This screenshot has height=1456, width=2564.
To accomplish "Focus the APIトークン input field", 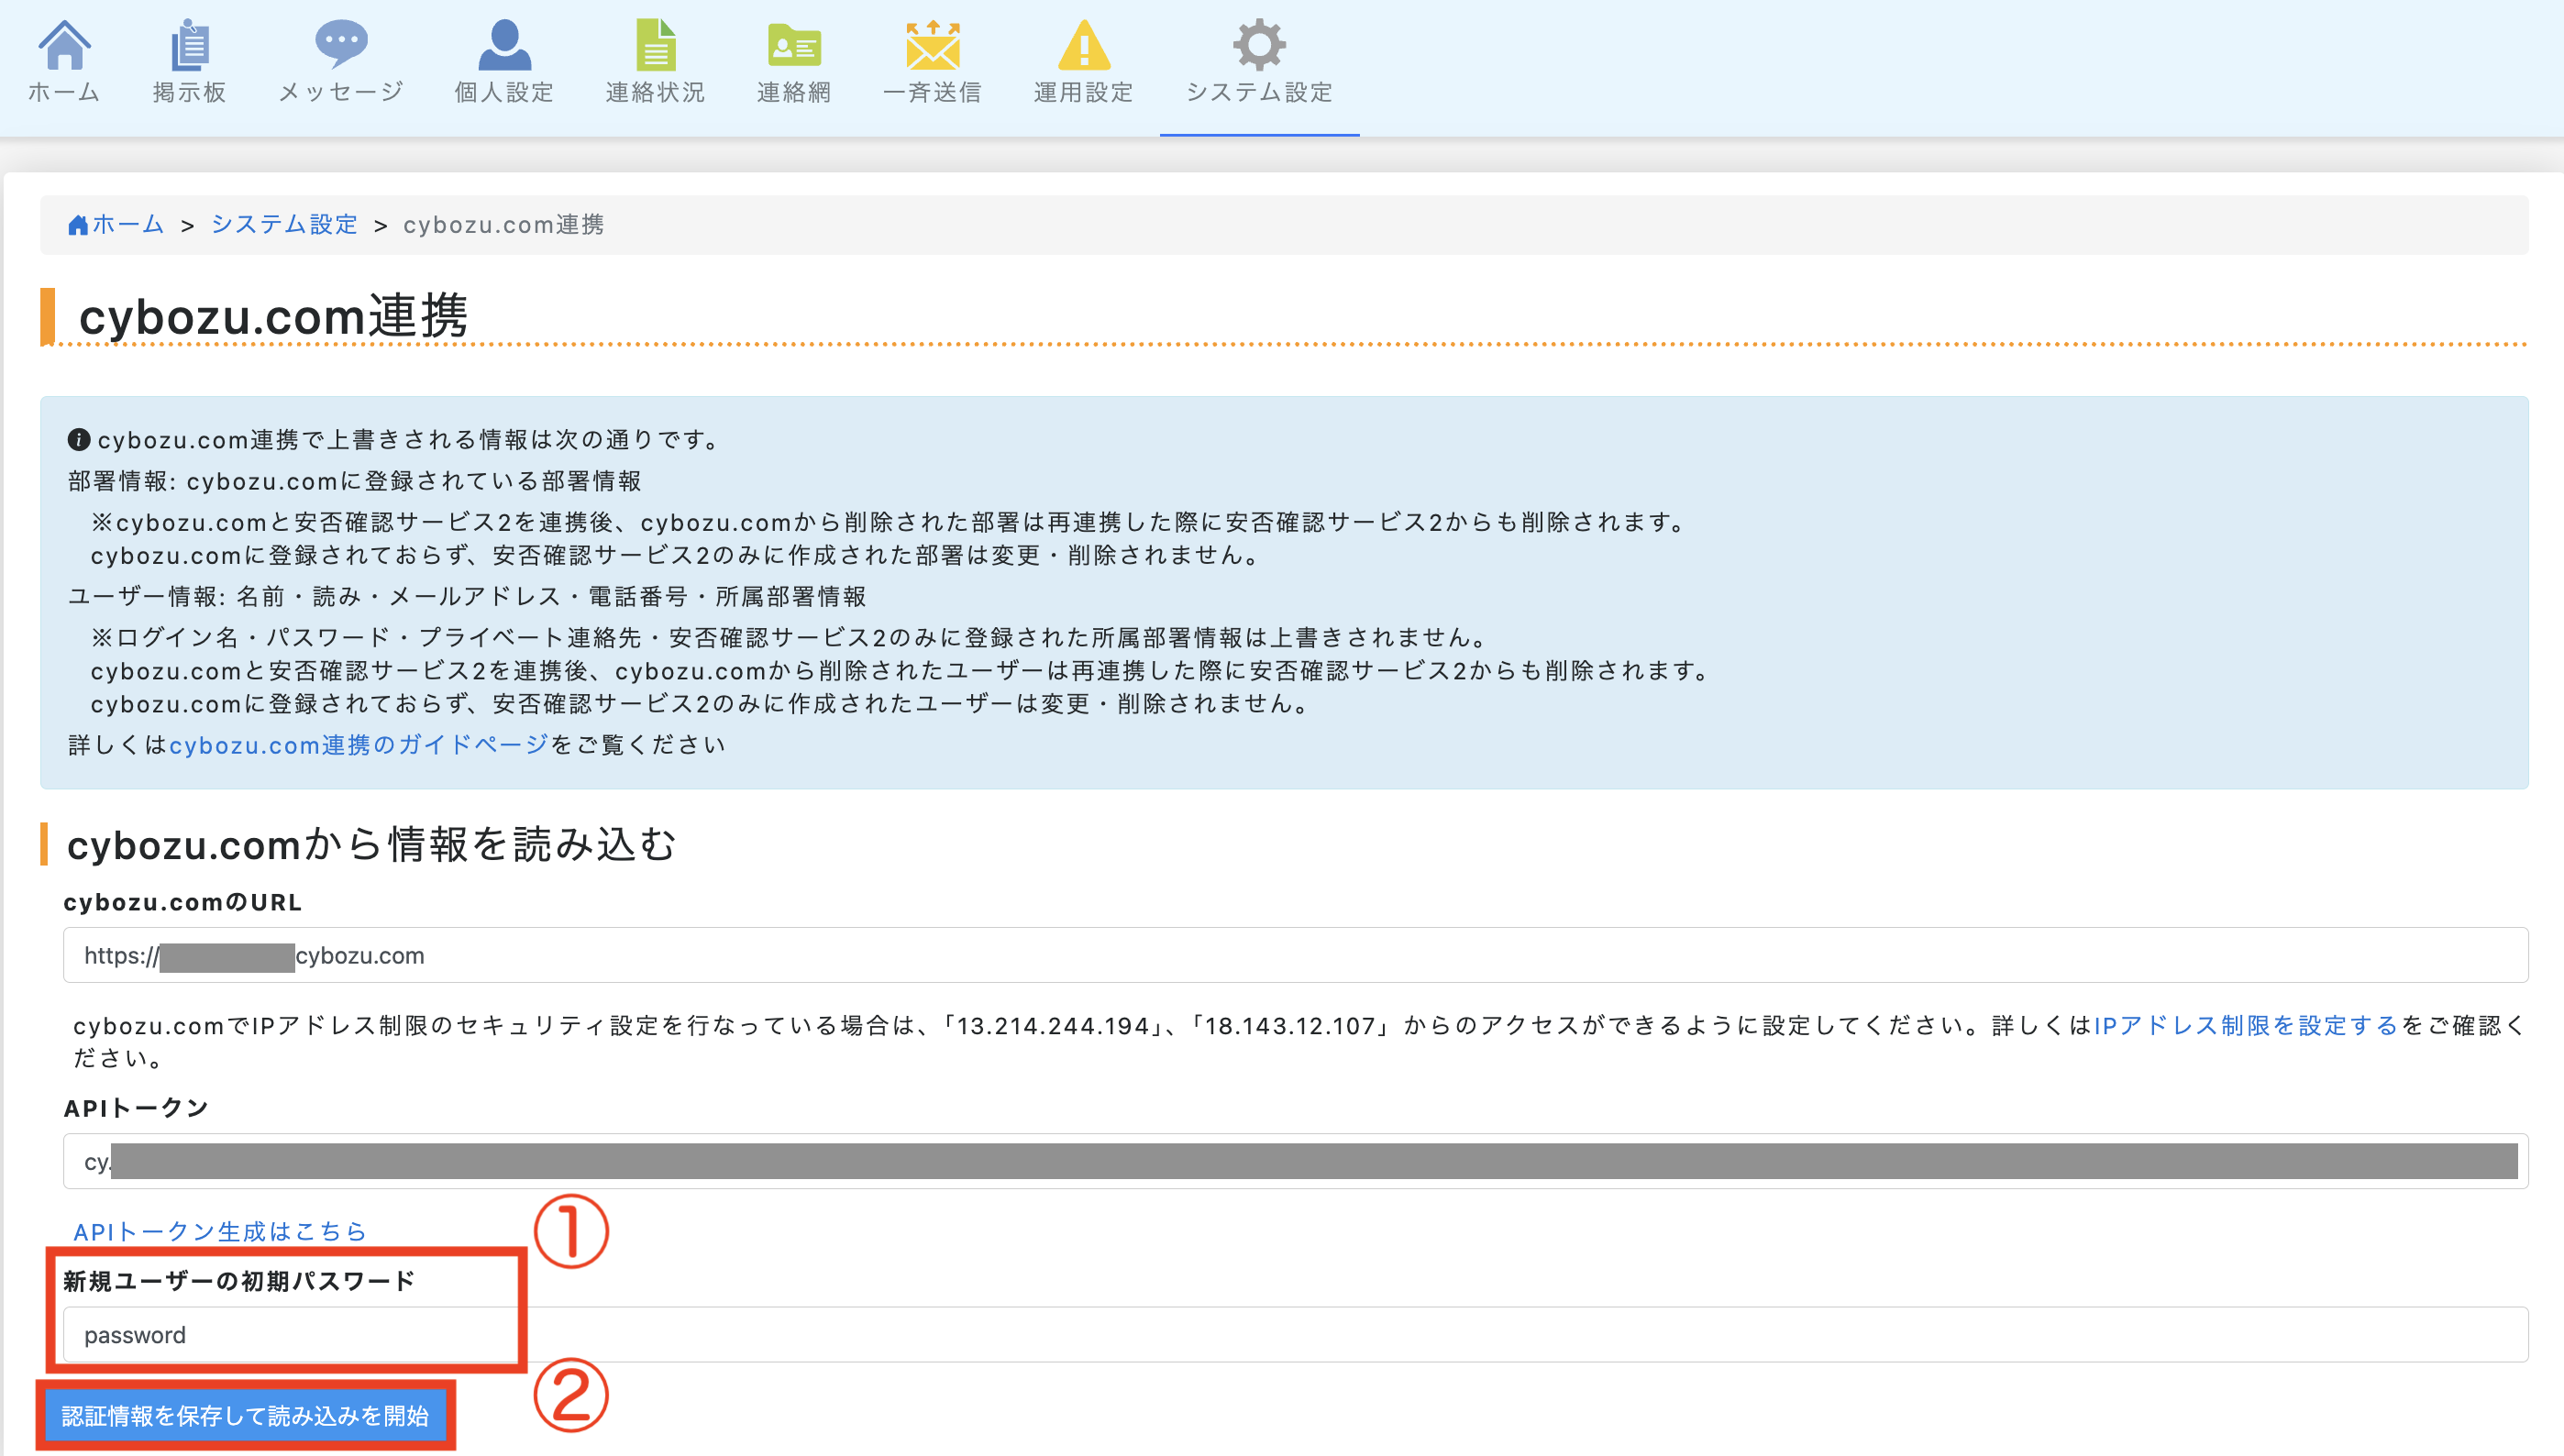I will [1296, 1161].
